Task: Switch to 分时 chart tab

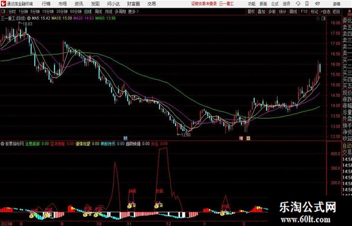Action: click(12, 12)
